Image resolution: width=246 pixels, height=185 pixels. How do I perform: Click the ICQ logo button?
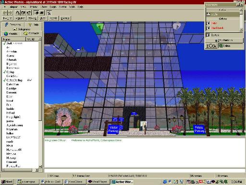211,46
